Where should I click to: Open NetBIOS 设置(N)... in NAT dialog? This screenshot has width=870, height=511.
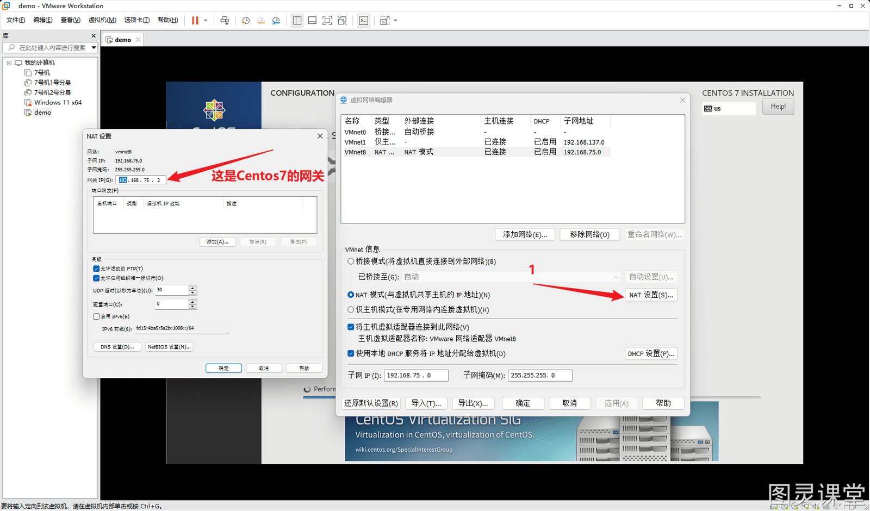(169, 347)
